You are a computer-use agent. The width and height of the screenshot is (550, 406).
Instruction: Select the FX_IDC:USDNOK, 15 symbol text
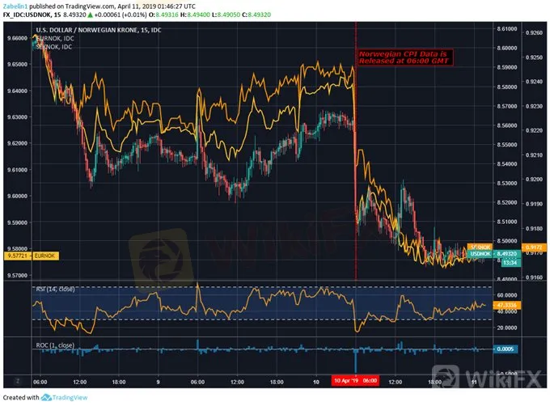click(x=32, y=15)
